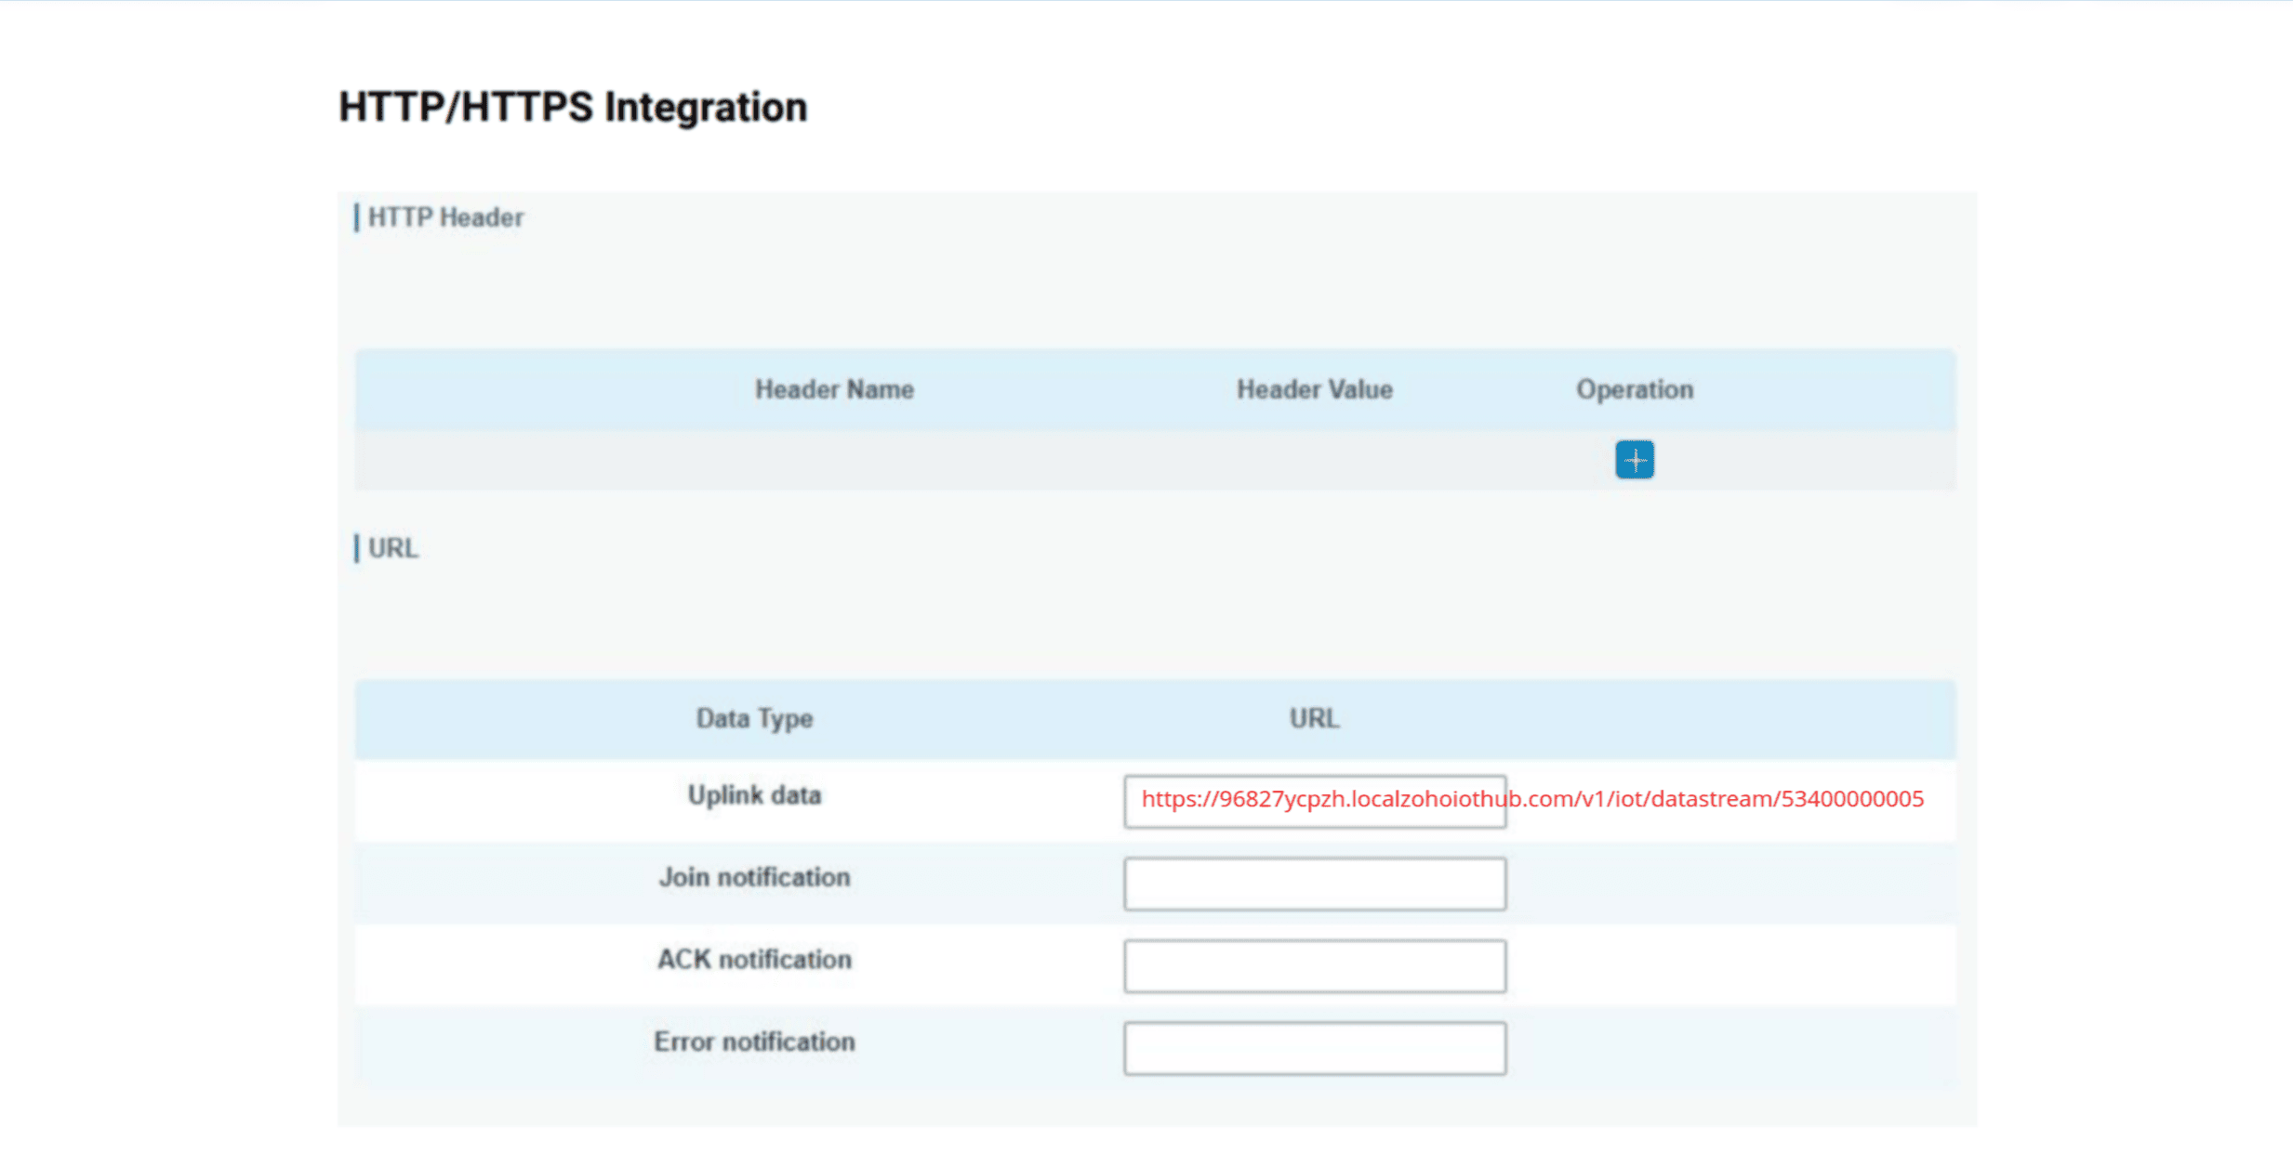The height and width of the screenshot is (1153, 2293).
Task: Click the blue plus add-header icon
Action: coord(1634,460)
